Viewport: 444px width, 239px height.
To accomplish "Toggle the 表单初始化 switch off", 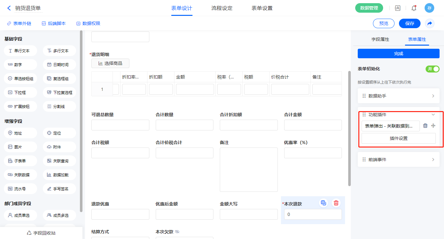I will coord(432,69).
